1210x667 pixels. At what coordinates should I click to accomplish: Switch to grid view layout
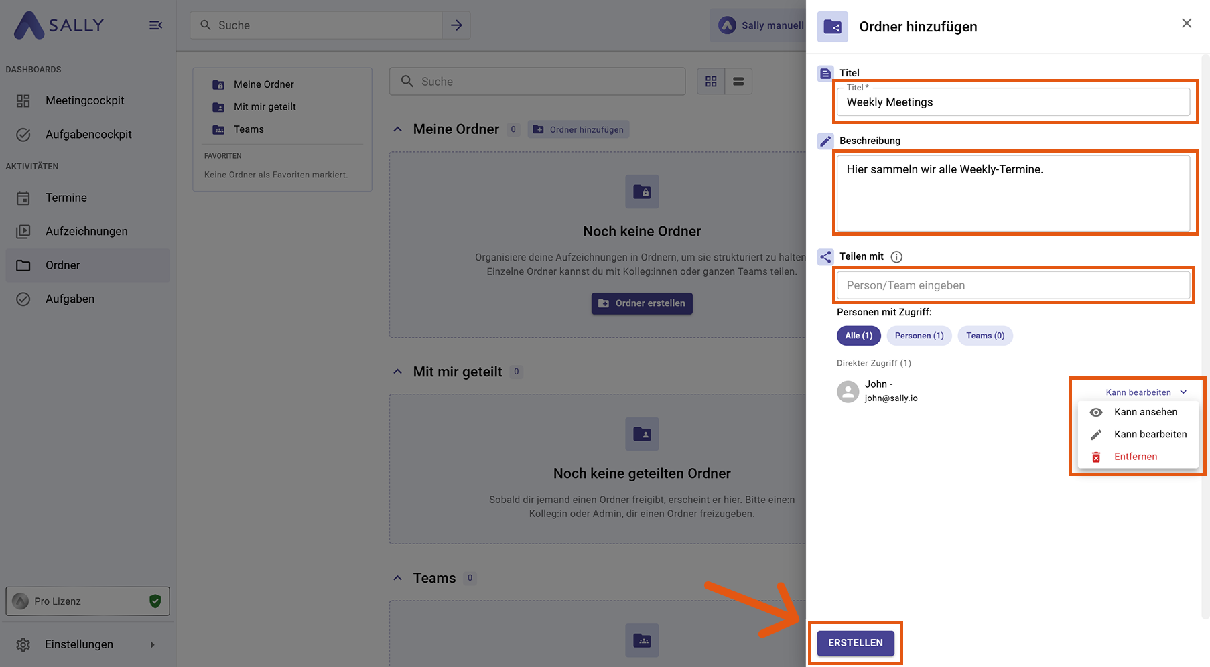point(711,82)
